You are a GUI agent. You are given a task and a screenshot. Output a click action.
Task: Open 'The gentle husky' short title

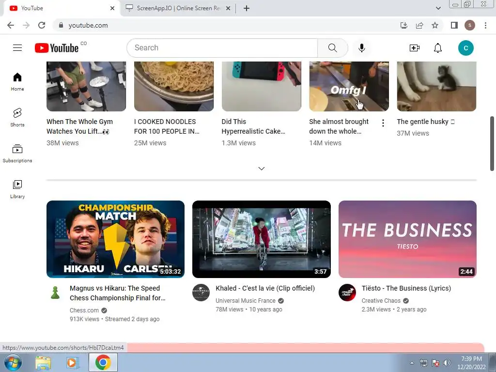[425, 122]
